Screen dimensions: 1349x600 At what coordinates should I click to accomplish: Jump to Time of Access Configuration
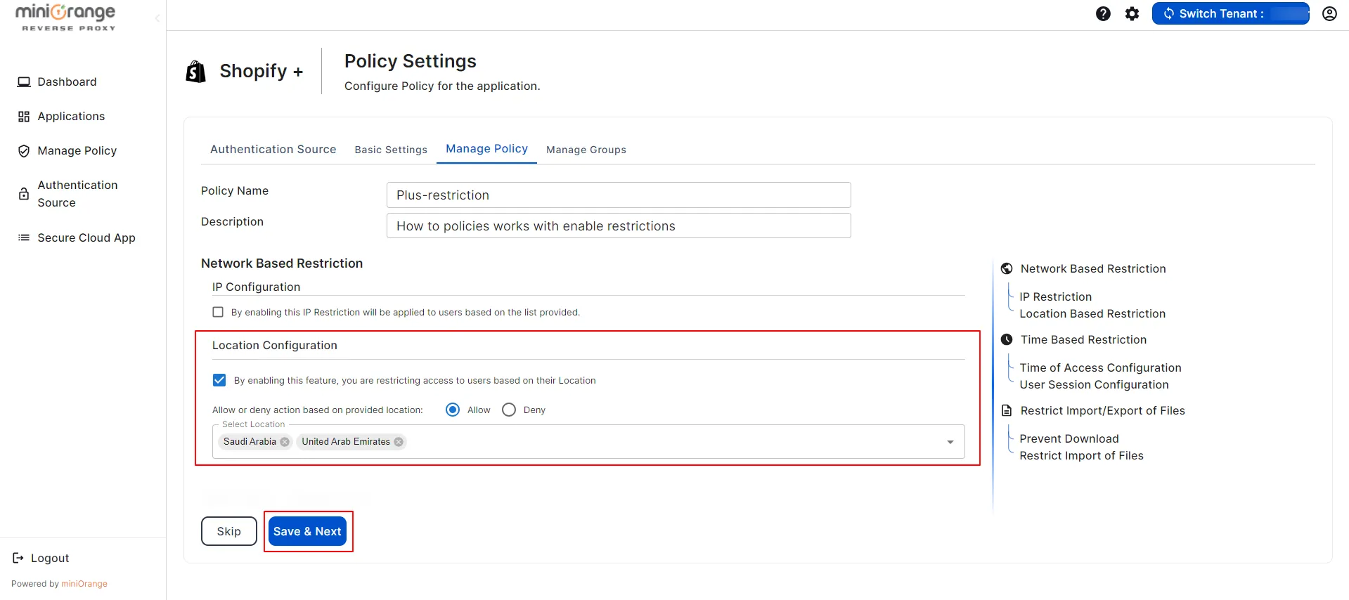pyautogui.click(x=1100, y=367)
